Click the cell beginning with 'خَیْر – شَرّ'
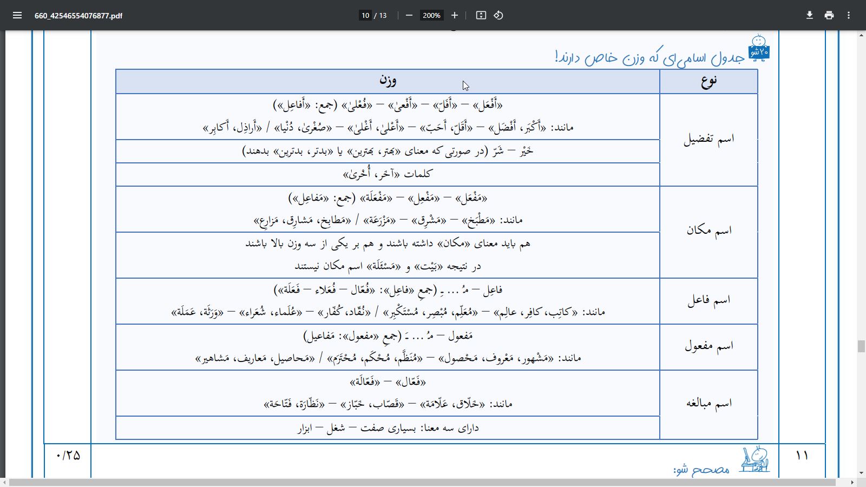This screenshot has height=487, width=866. pyautogui.click(x=388, y=151)
